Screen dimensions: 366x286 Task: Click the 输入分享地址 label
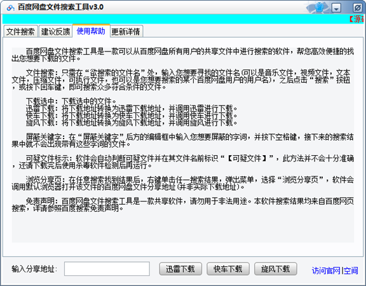[x=34, y=269]
